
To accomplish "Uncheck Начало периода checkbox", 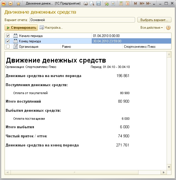I will pos(8,36).
